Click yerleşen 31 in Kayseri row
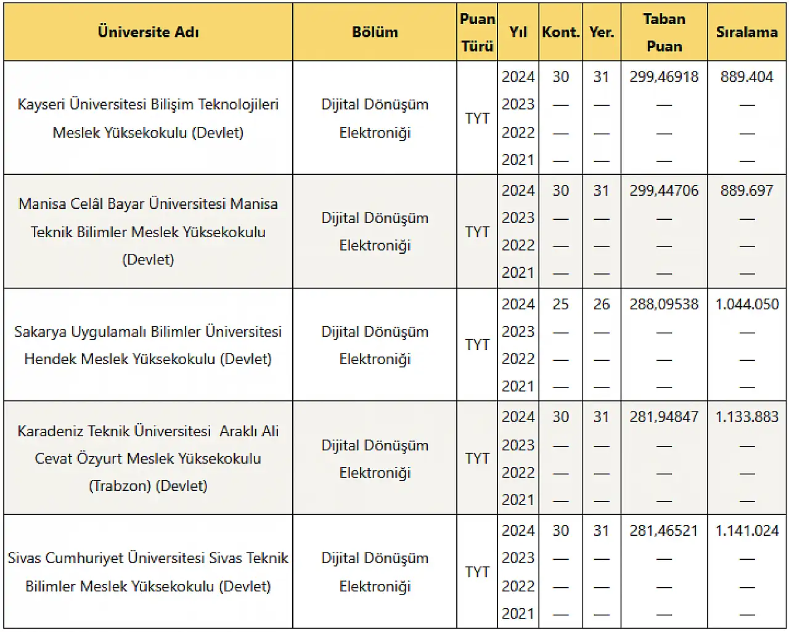789x632 pixels. point(602,77)
